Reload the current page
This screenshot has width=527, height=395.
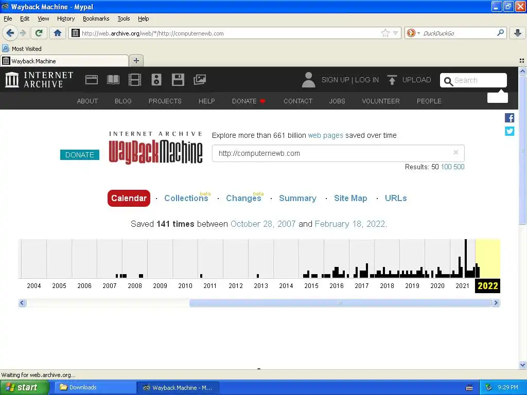(39, 33)
